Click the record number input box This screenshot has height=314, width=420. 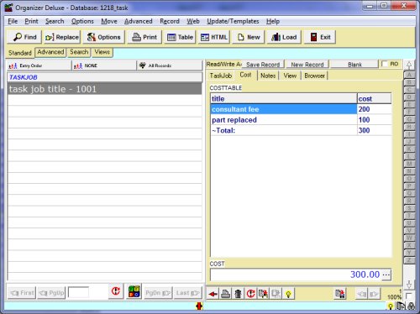tap(78, 292)
